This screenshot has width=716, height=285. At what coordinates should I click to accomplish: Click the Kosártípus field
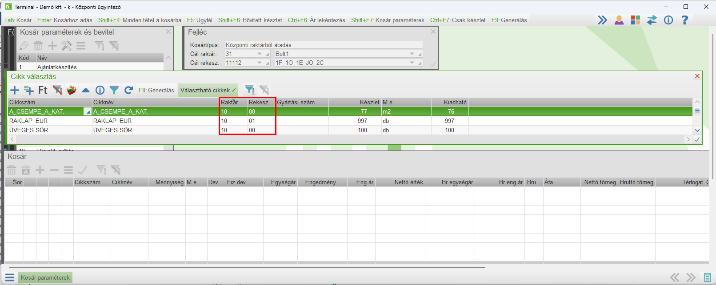point(324,45)
